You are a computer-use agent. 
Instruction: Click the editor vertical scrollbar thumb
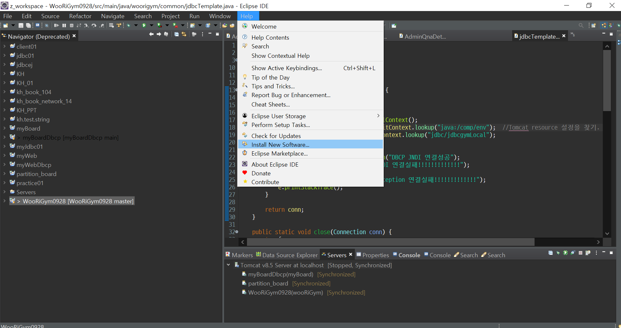[x=607, y=81]
